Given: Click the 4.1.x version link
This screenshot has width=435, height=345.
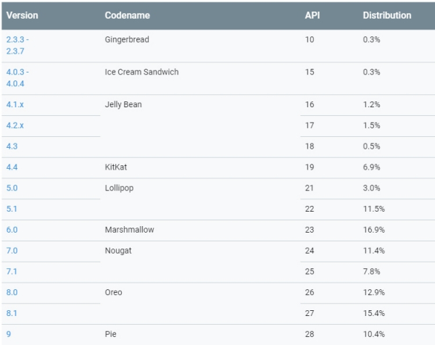Looking at the screenshot, I should [14, 104].
